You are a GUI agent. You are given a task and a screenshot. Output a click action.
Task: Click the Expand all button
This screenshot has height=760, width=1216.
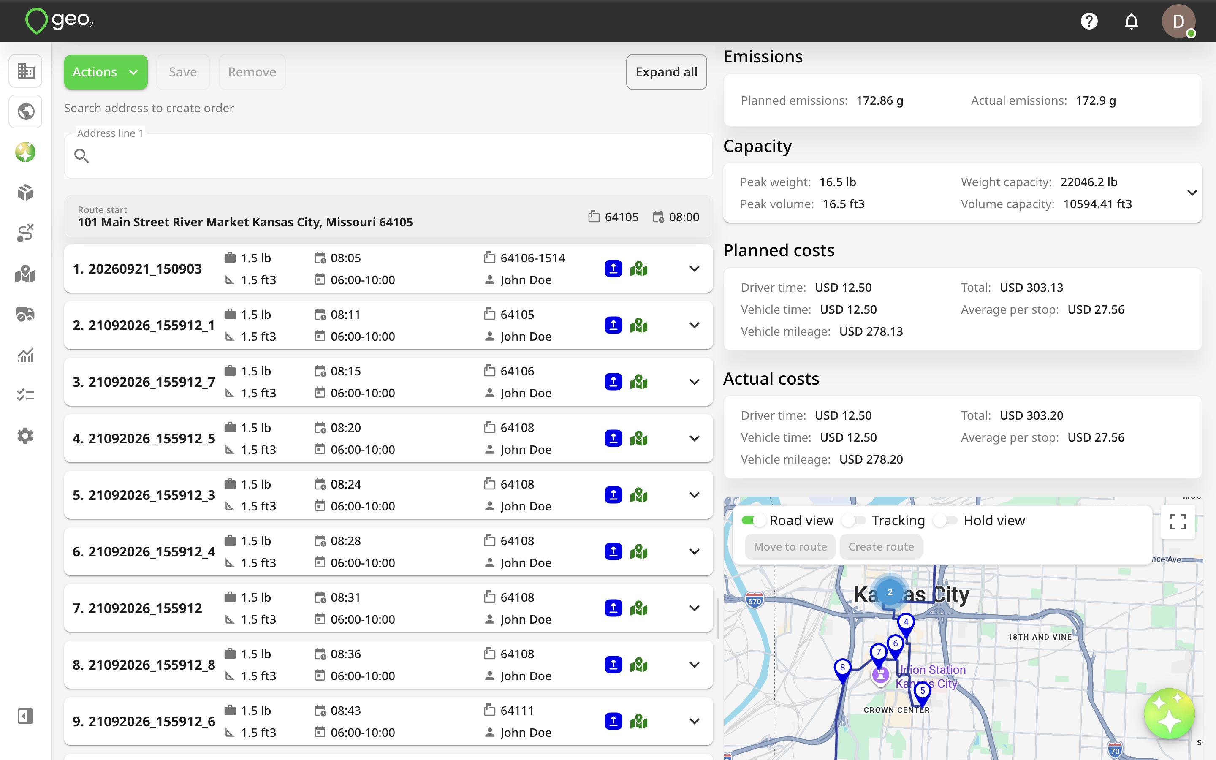pyautogui.click(x=666, y=72)
